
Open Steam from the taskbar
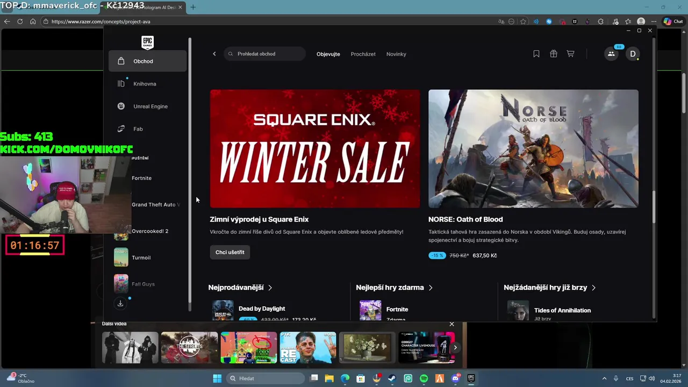(x=392, y=378)
